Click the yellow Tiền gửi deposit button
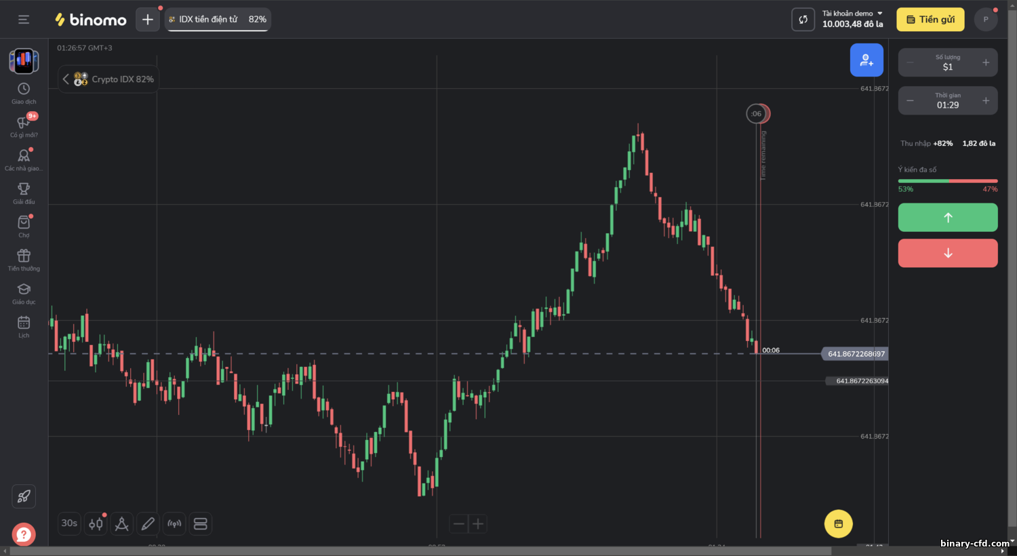The image size is (1017, 556). (x=930, y=20)
